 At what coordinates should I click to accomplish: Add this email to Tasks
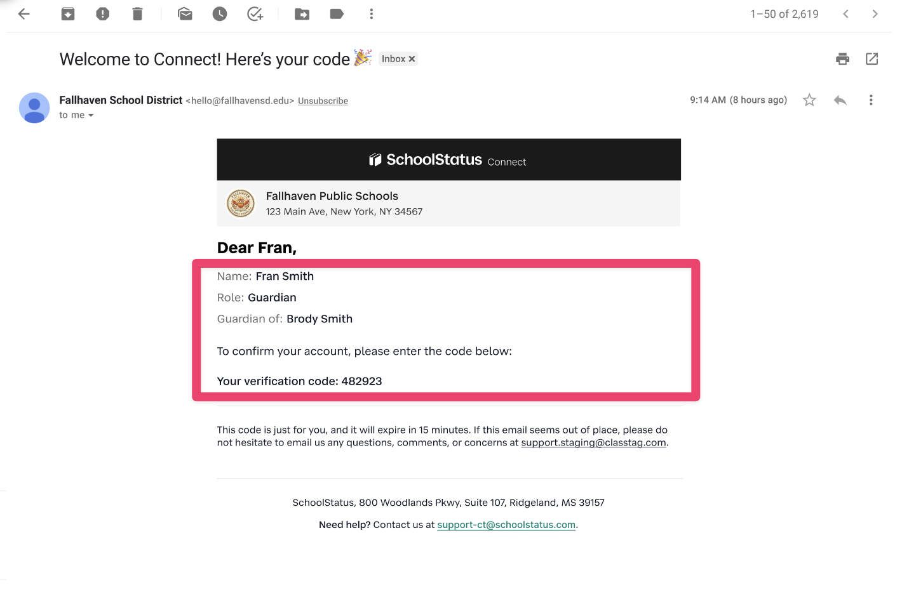pos(255,14)
